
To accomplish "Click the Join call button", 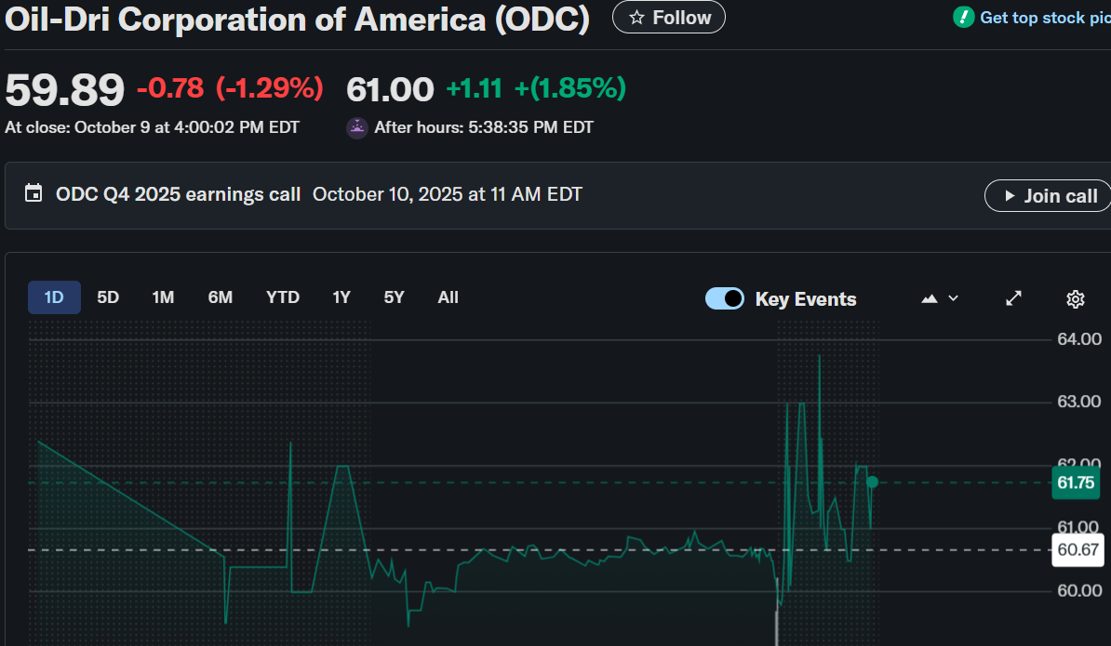I will 1049,196.
